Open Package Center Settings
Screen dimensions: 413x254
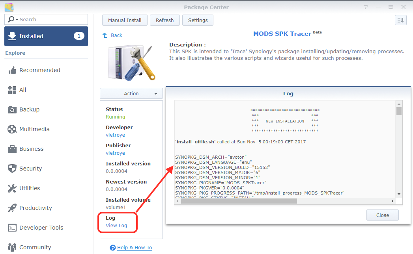(x=198, y=20)
